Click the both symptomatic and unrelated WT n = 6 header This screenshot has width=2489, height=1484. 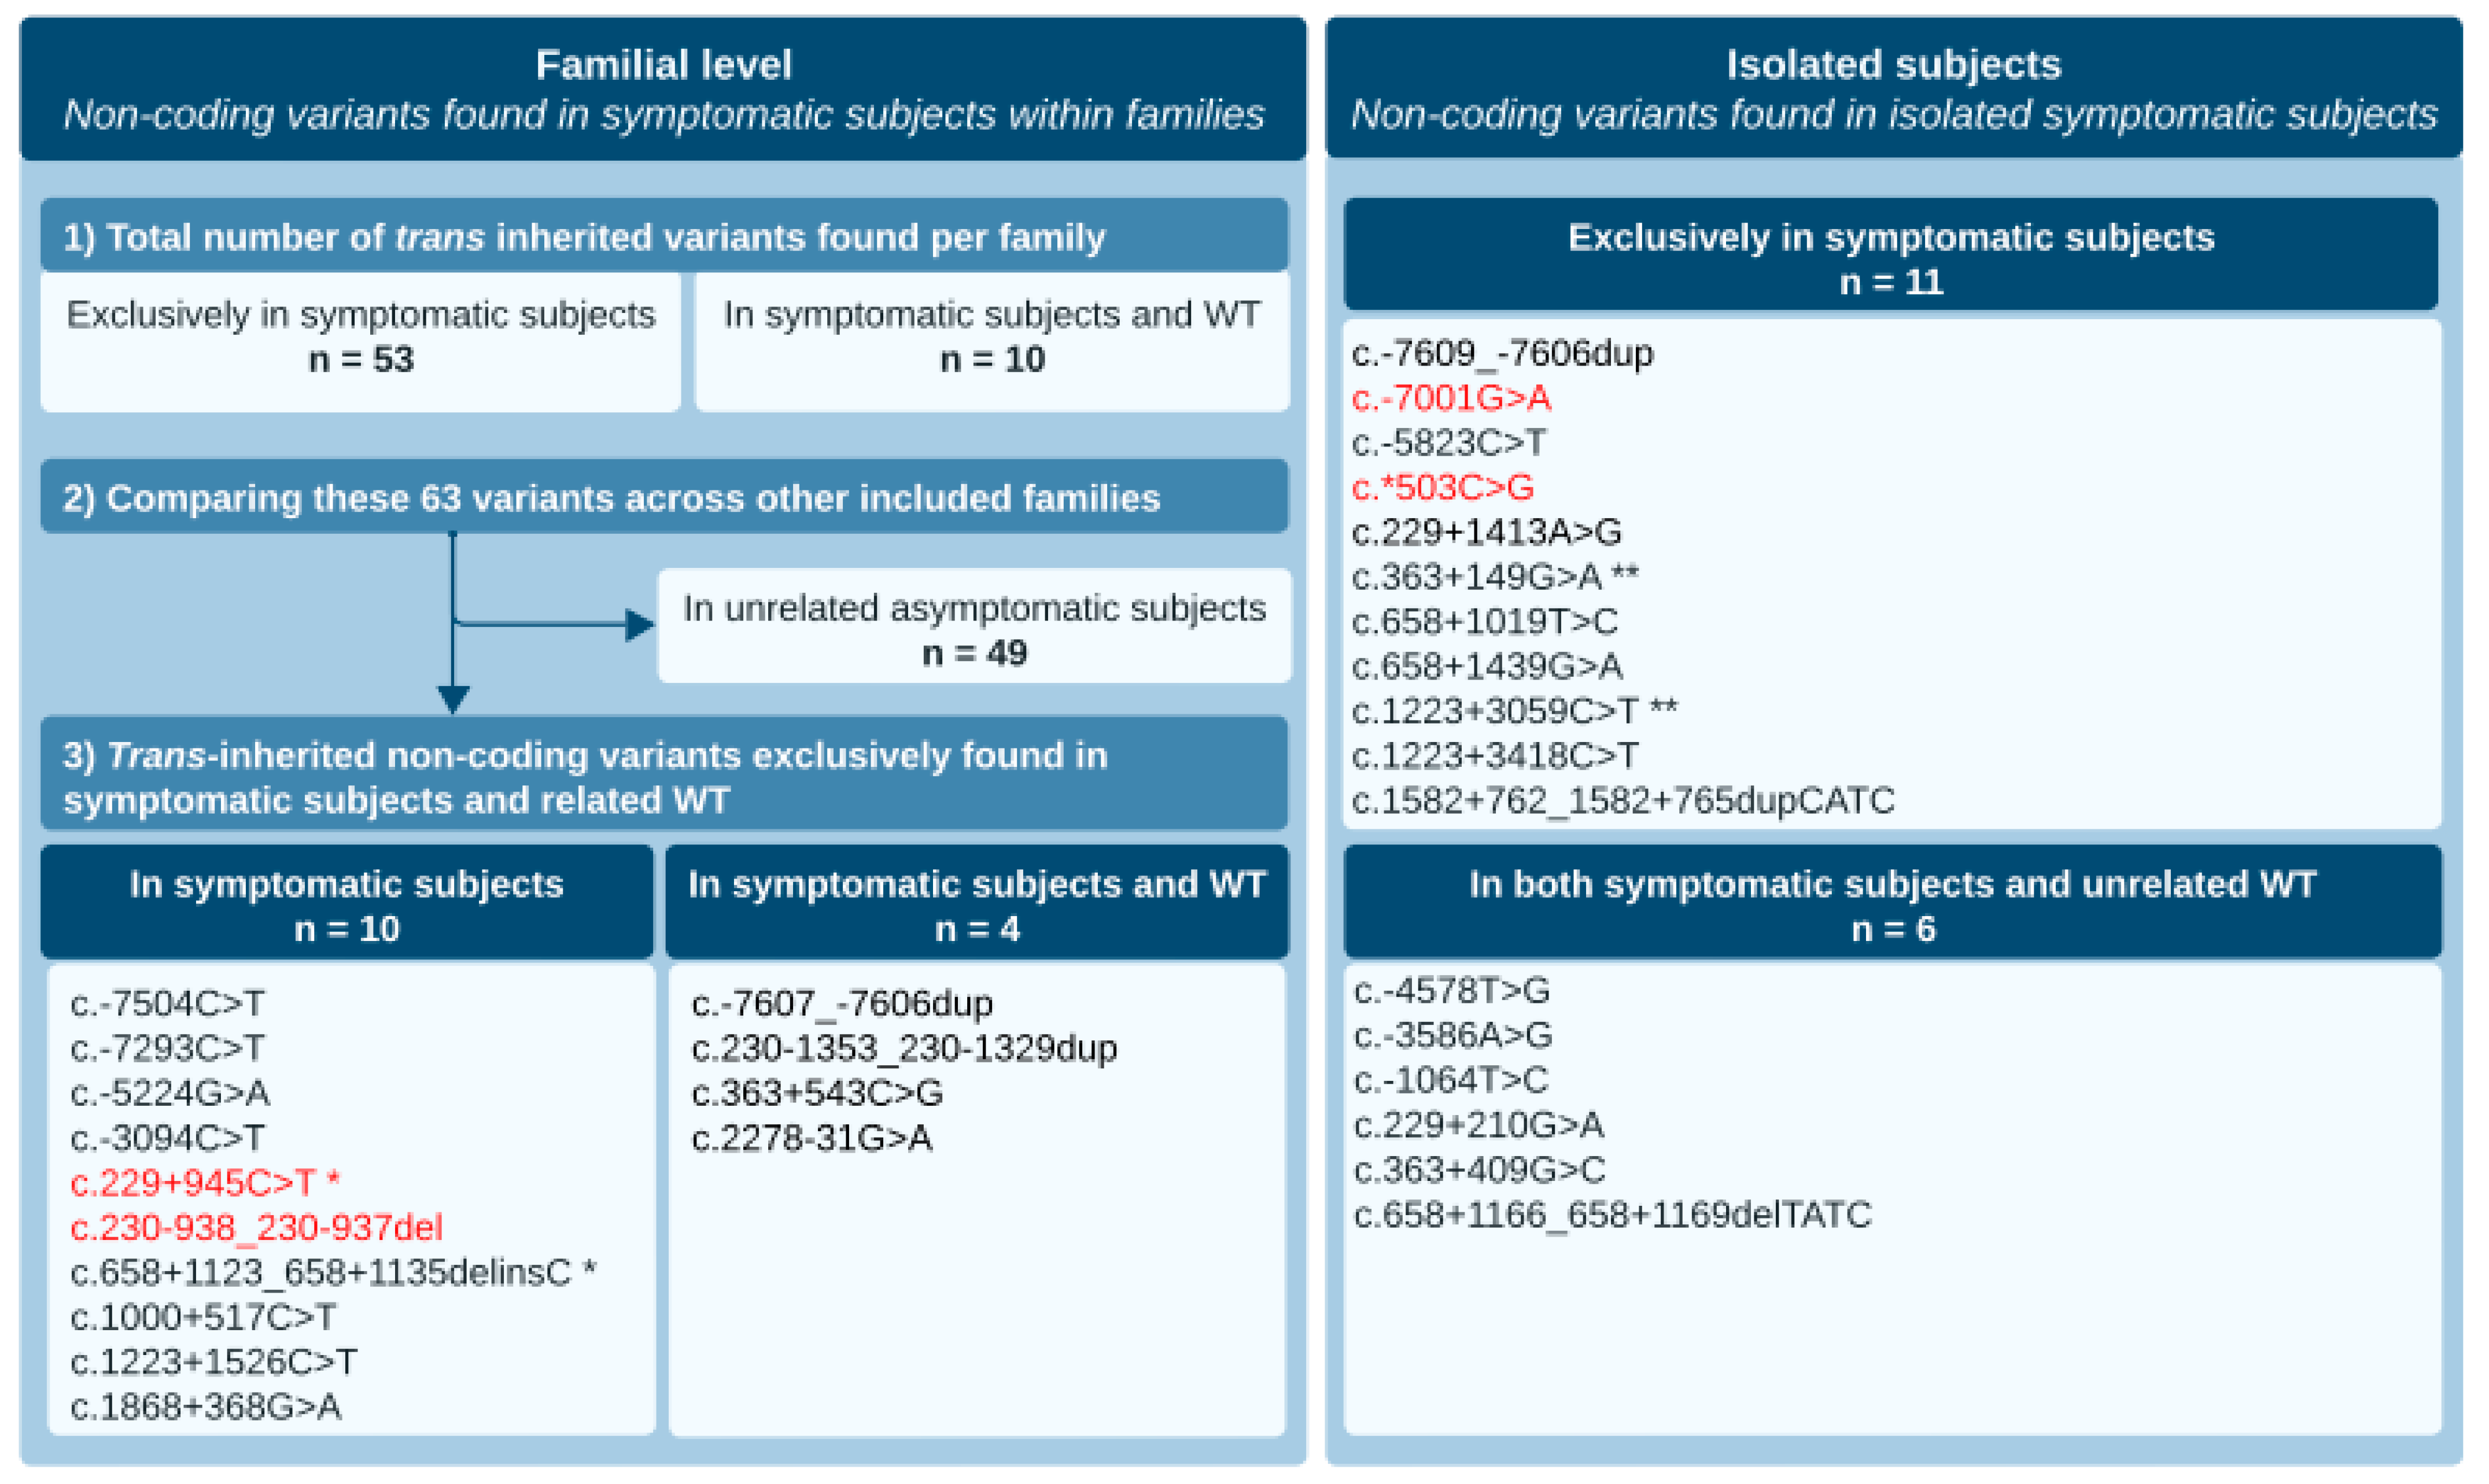pyautogui.click(x=1892, y=905)
